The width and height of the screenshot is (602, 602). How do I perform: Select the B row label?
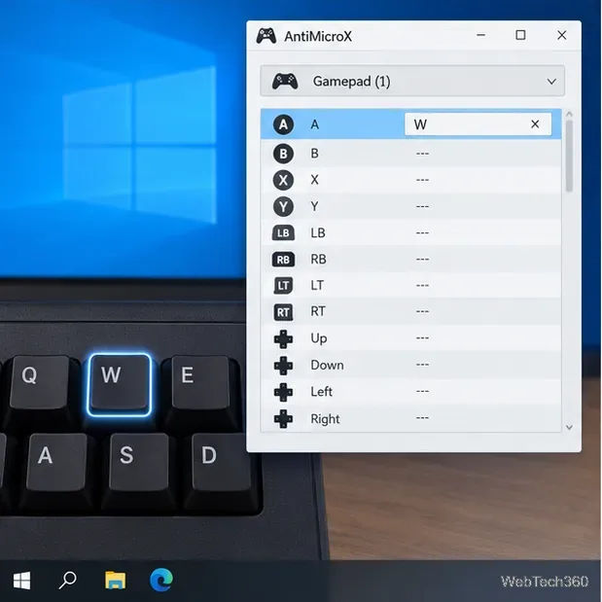pyautogui.click(x=314, y=154)
